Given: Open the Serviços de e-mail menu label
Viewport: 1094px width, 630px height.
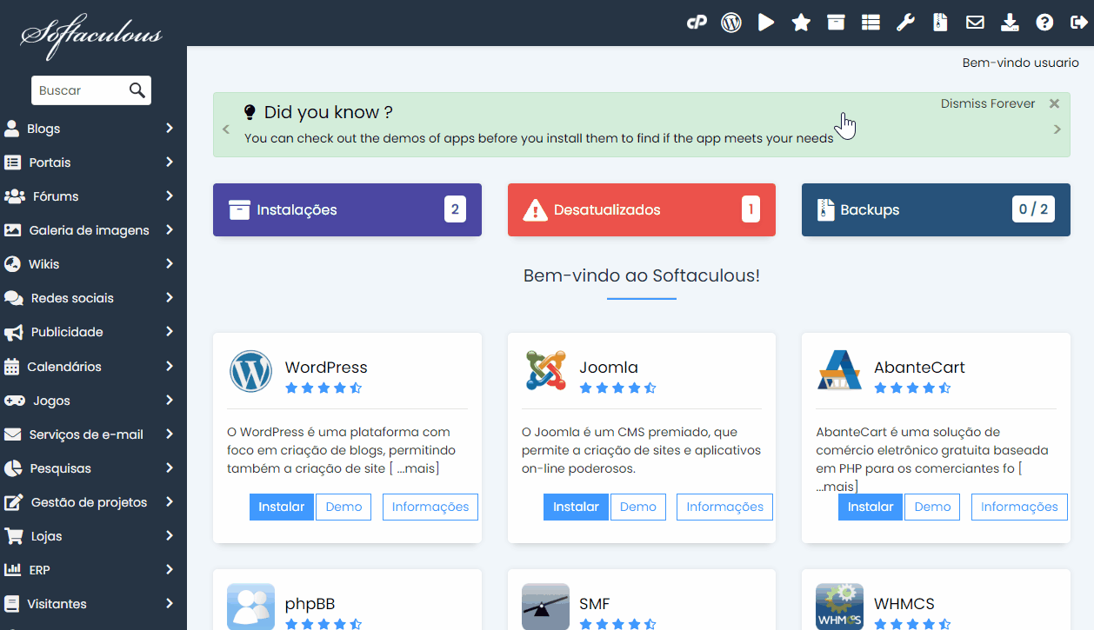Looking at the screenshot, I should (x=86, y=434).
